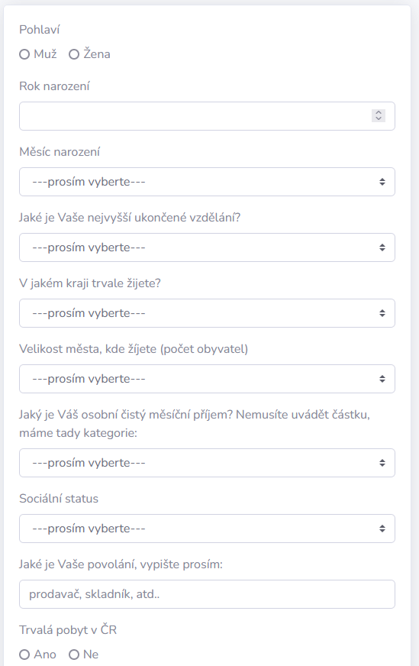The height and width of the screenshot is (666, 419).
Task: Choose Ne for Trvalá pobyt v ČR
Action: point(74,655)
